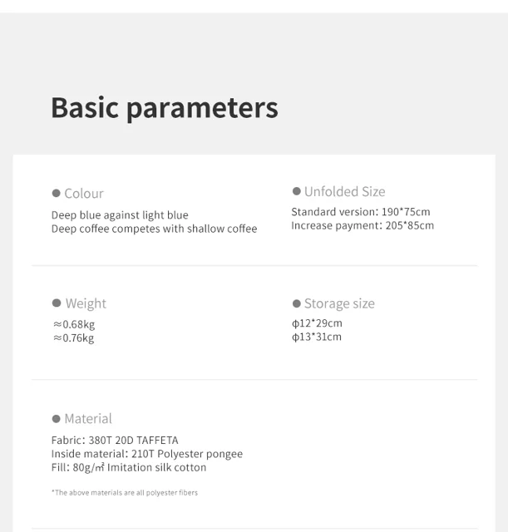Click the bullet dot beside Colour
Screen dimensions: 508x532
click(56, 193)
